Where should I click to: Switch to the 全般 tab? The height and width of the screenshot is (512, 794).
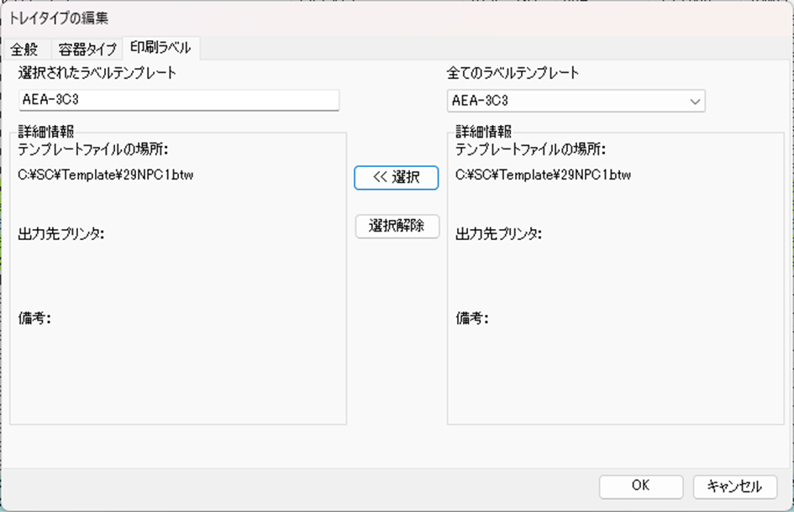tap(24, 49)
